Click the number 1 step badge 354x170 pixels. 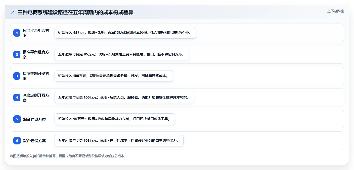17,33
